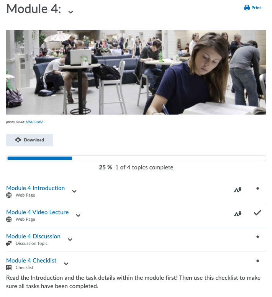Toggle completion dot for Module 4 Discussion
272x297 pixels.
257,236
